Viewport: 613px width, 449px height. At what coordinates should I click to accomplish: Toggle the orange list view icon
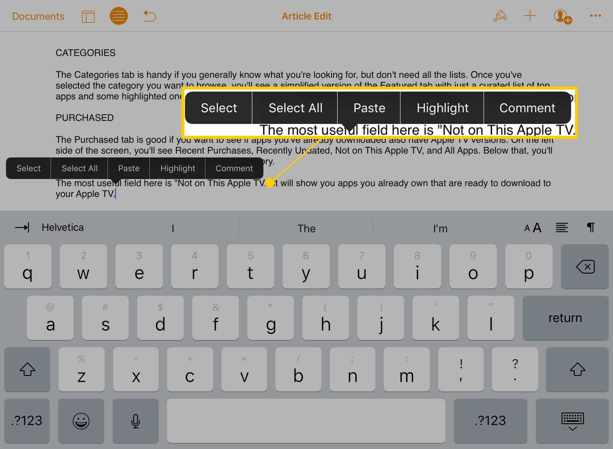tap(119, 16)
